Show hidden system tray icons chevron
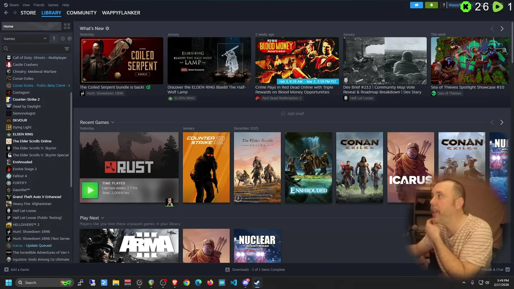The height and width of the screenshot is (289, 514). click(x=464, y=283)
